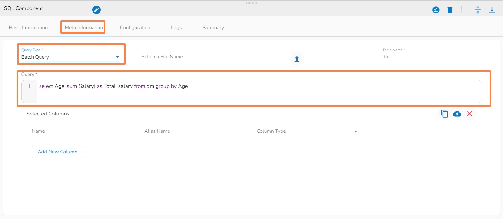
Task: Click into the Table Name field
Action: [x=431, y=57]
